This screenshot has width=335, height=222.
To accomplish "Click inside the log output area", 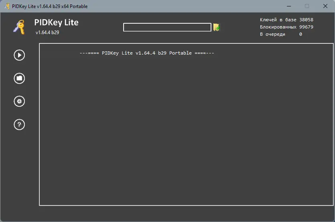I will tap(186, 124).
